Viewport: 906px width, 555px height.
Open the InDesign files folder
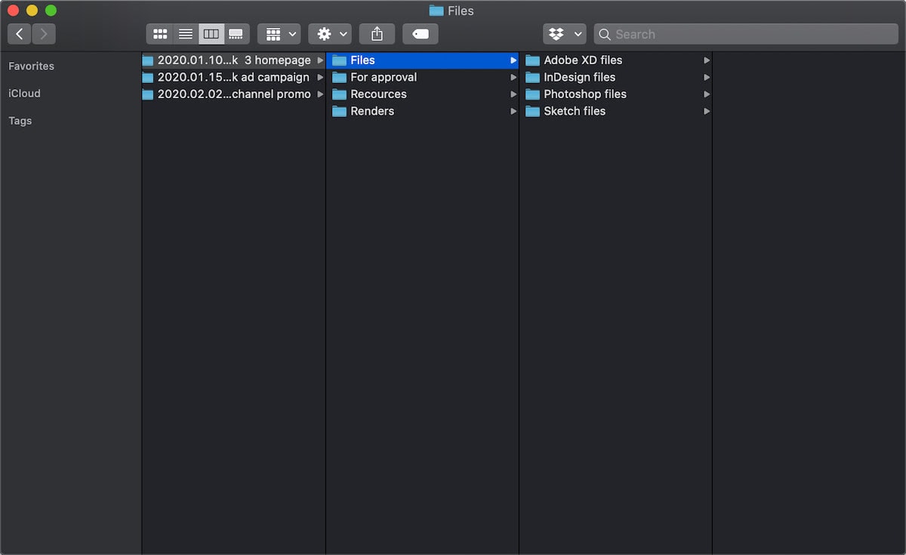click(616, 77)
